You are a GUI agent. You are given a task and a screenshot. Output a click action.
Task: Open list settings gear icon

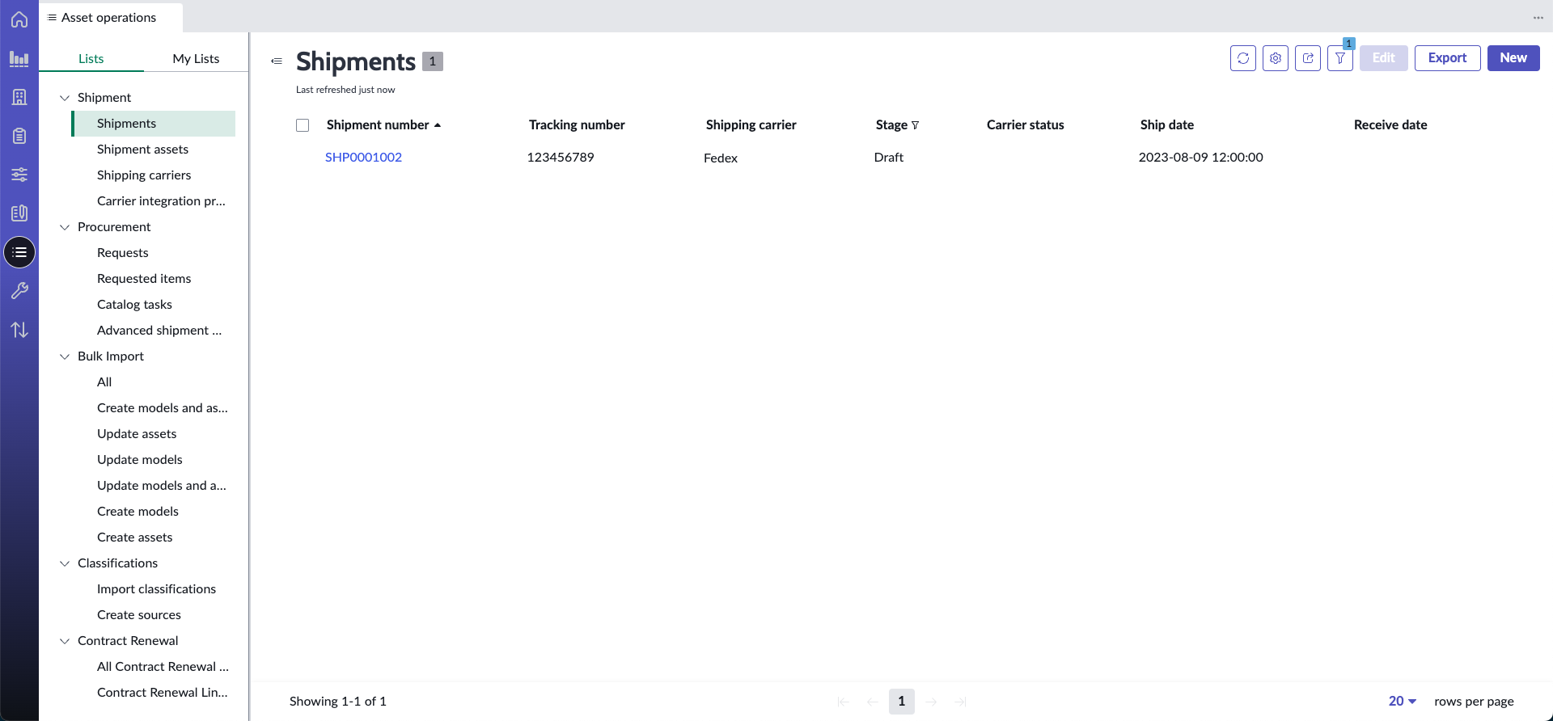tap(1275, 58)
